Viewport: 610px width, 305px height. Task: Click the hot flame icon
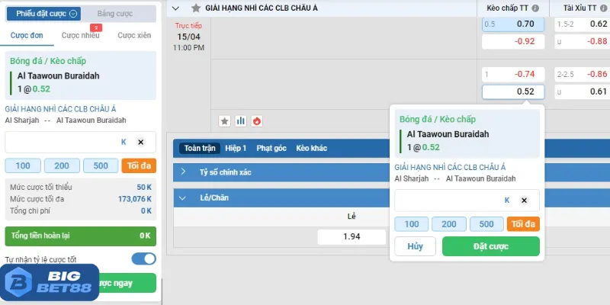coord(257,121)
